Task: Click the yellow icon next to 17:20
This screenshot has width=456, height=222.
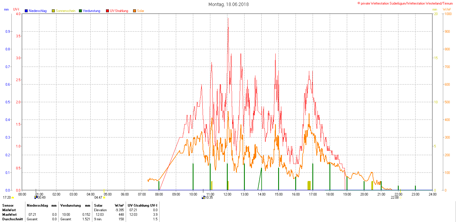Action: point(13,198)
